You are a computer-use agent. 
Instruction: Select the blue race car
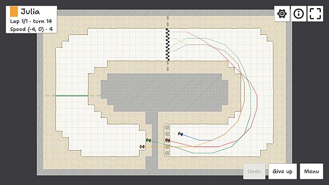[180, 134]
